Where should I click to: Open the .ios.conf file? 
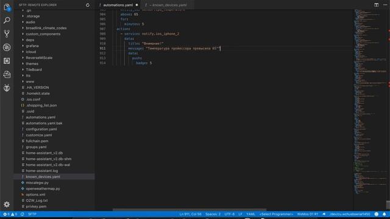pyautogui.click(x=33, y=99)
